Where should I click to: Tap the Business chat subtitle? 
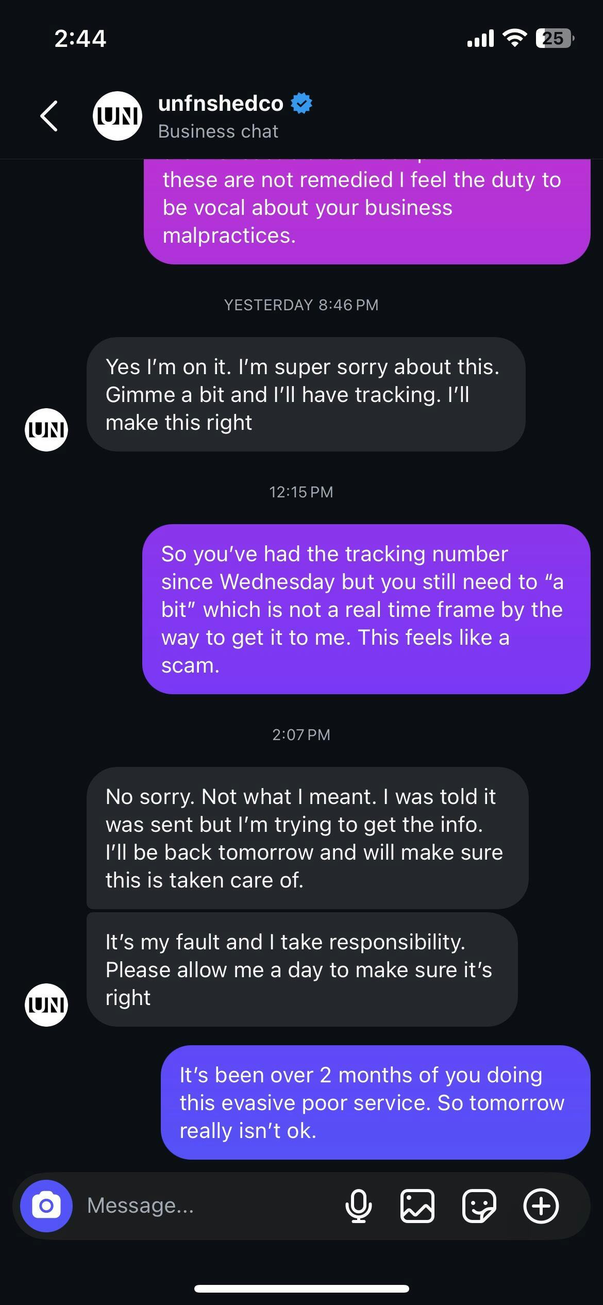pyautogui.click(x=218, y=131)
